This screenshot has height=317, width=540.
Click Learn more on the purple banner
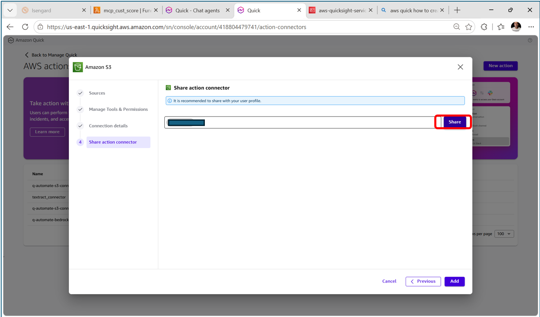tap(47, 132)
